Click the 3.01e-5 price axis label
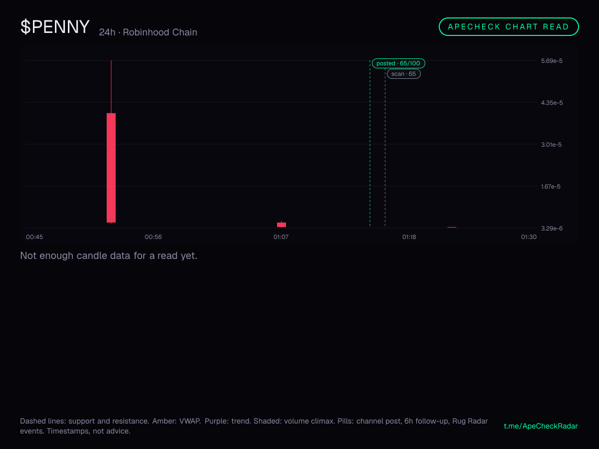The image size is (599, 449). [x=552, y=145]
